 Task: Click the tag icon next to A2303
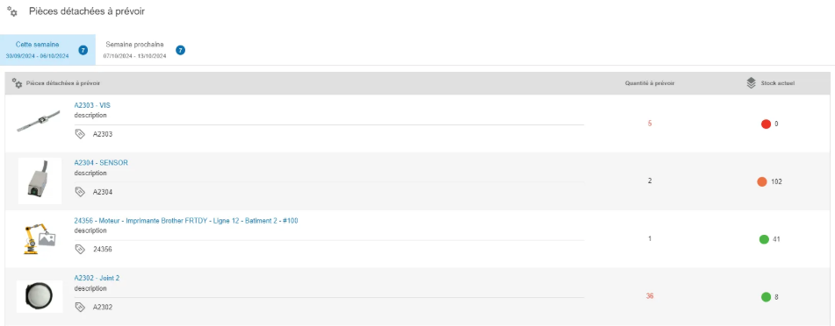(x=80, y=134)
